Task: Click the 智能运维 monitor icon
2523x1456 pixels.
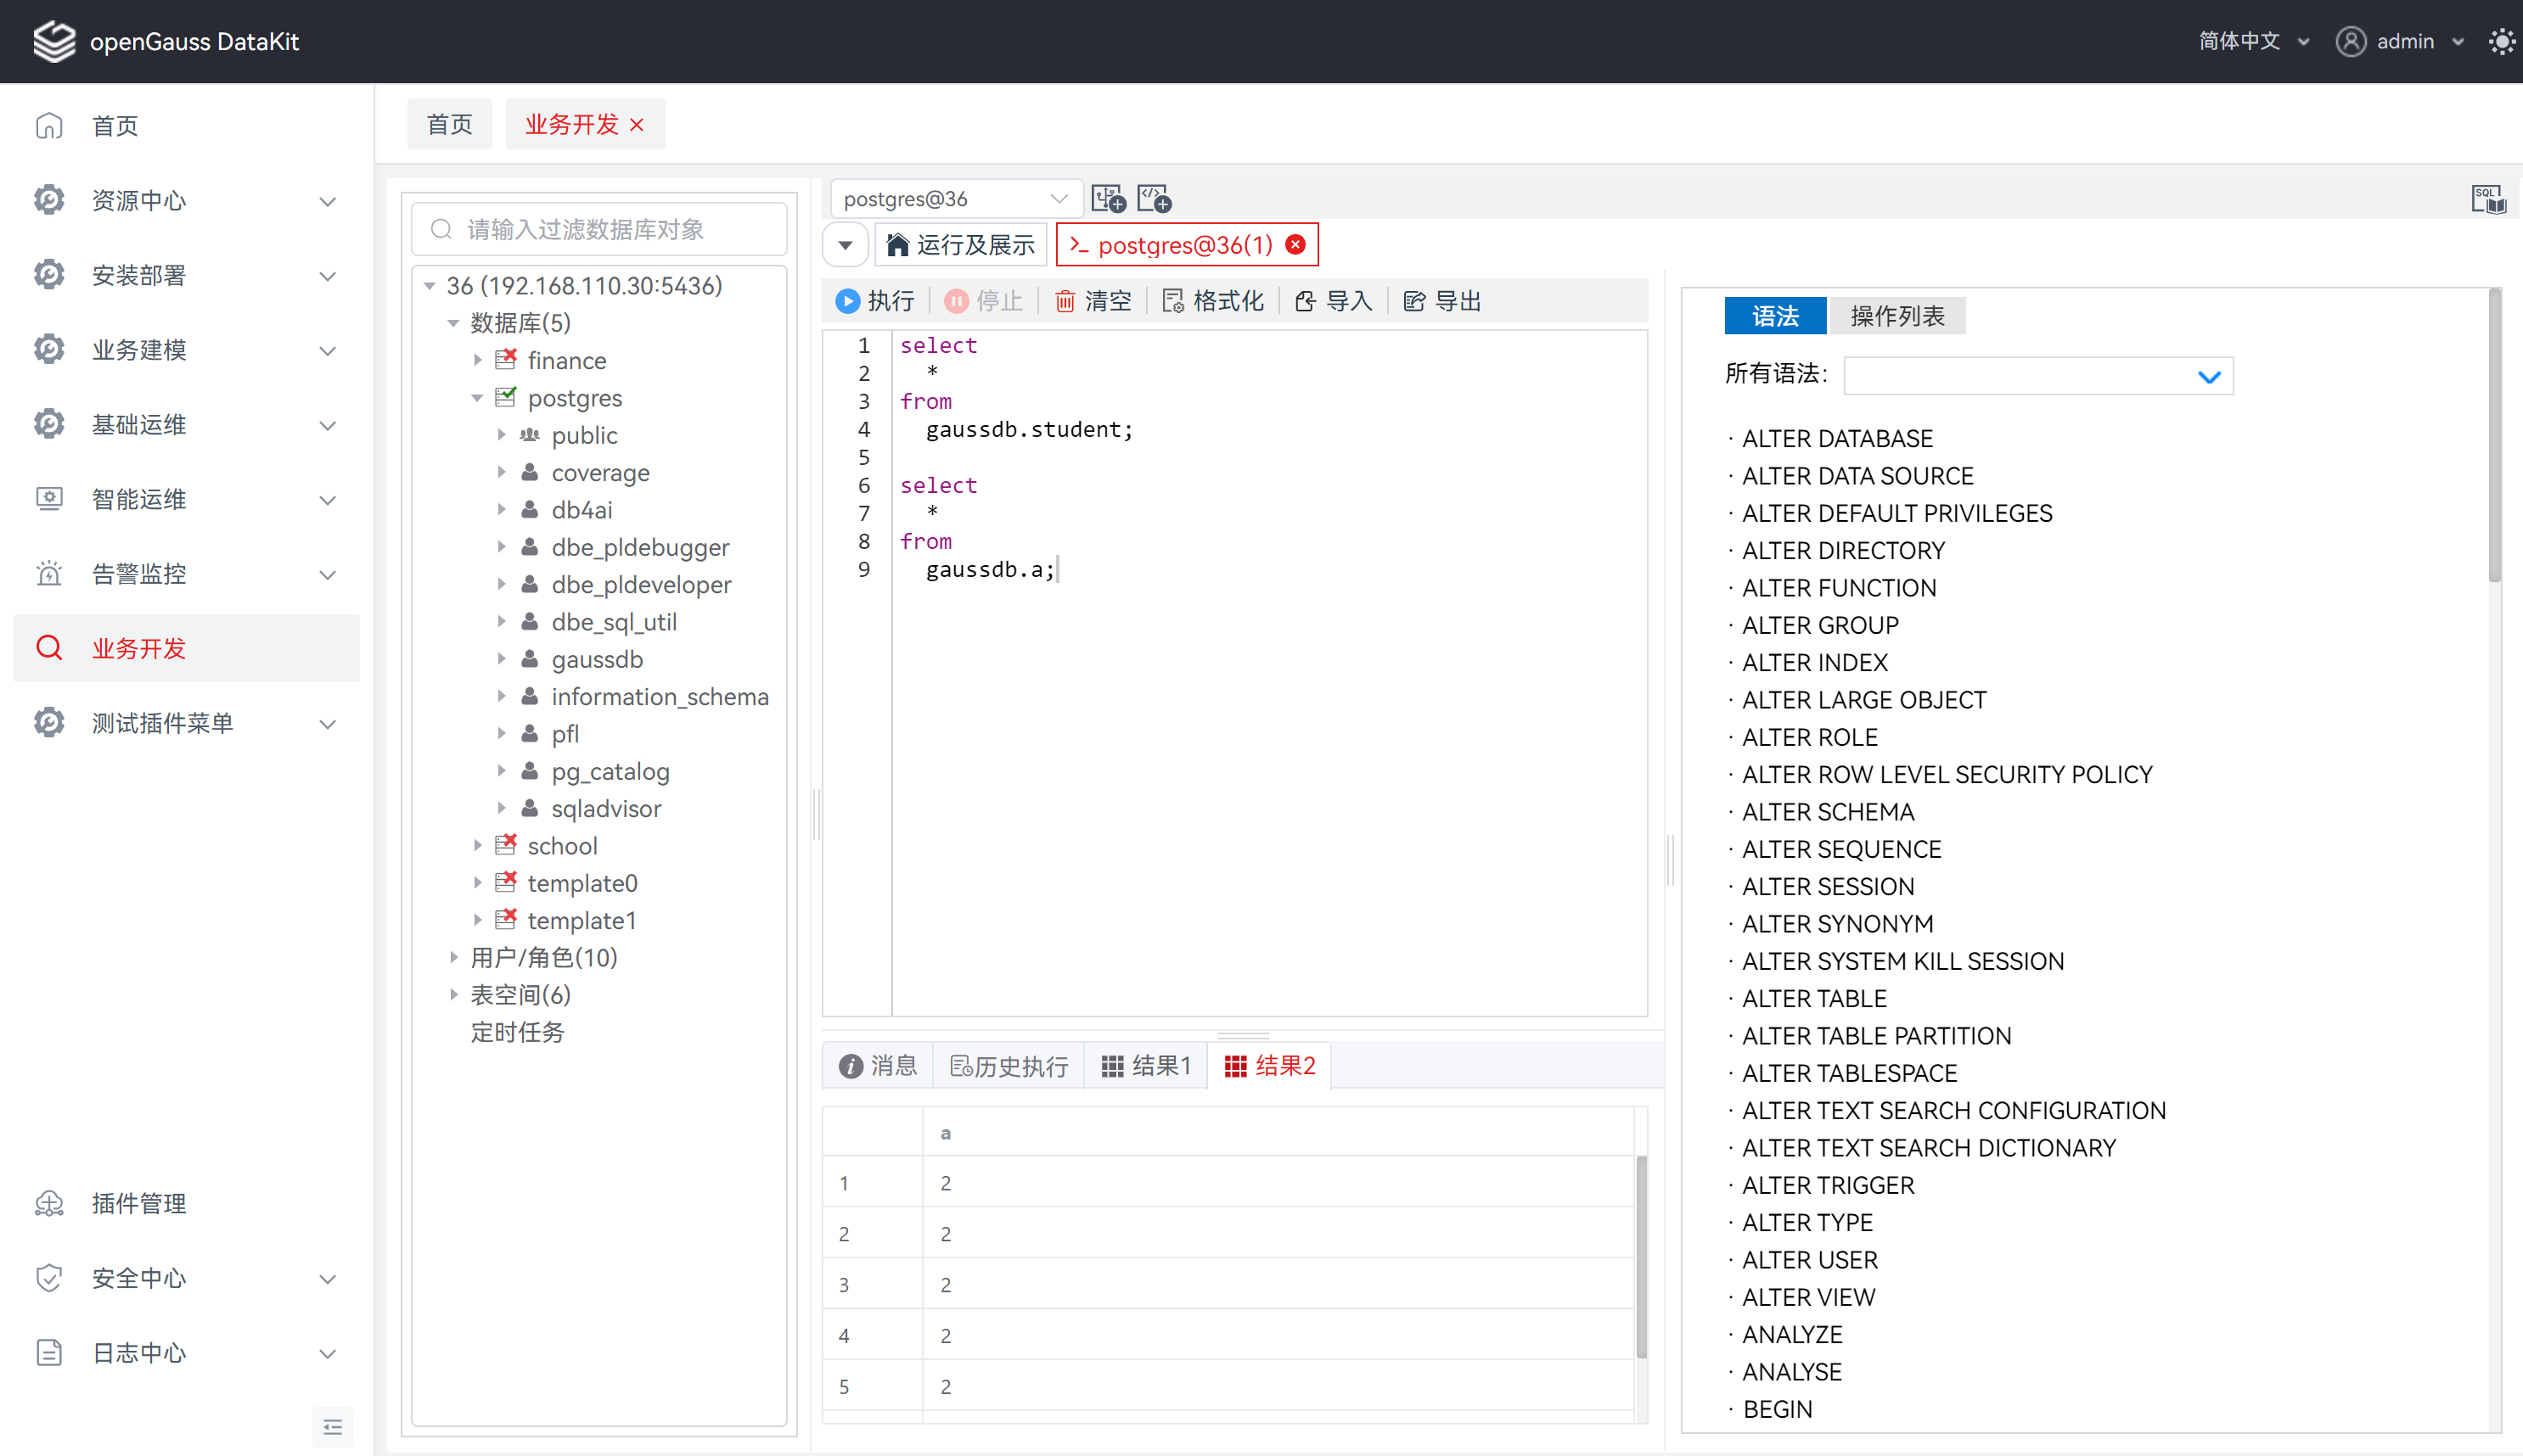Action: [x=49, y=499]
